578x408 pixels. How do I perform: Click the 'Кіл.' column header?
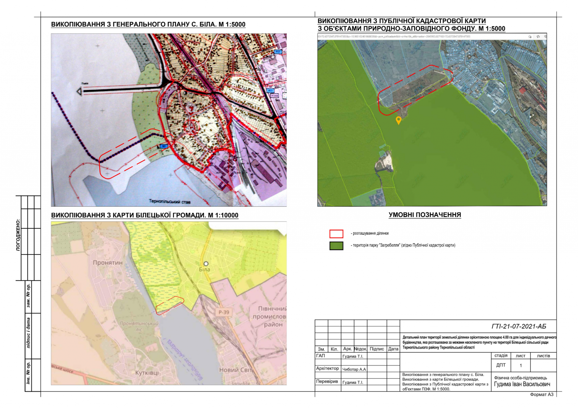334,349
